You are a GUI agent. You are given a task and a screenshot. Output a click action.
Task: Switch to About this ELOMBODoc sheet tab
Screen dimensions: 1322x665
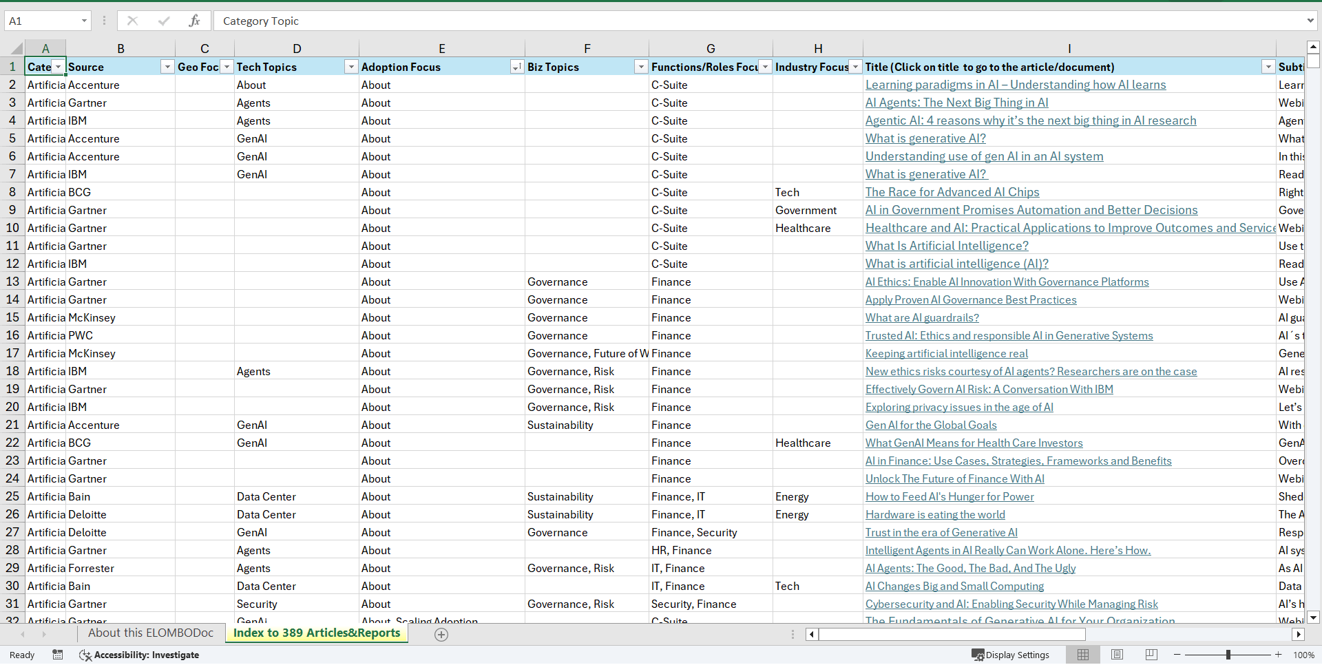(151, 633)
